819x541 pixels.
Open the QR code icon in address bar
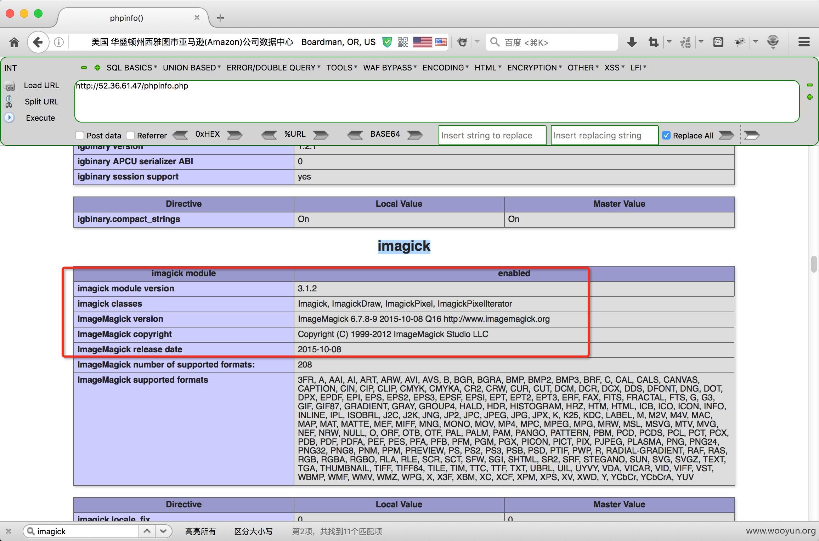[x=403, y=42]
